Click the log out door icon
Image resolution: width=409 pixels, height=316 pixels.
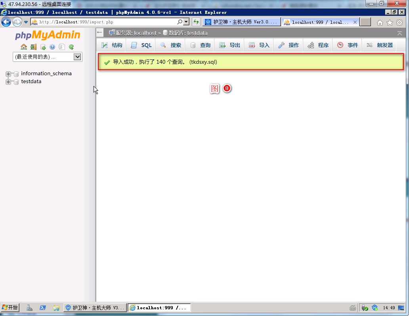(x=33, y=47)
